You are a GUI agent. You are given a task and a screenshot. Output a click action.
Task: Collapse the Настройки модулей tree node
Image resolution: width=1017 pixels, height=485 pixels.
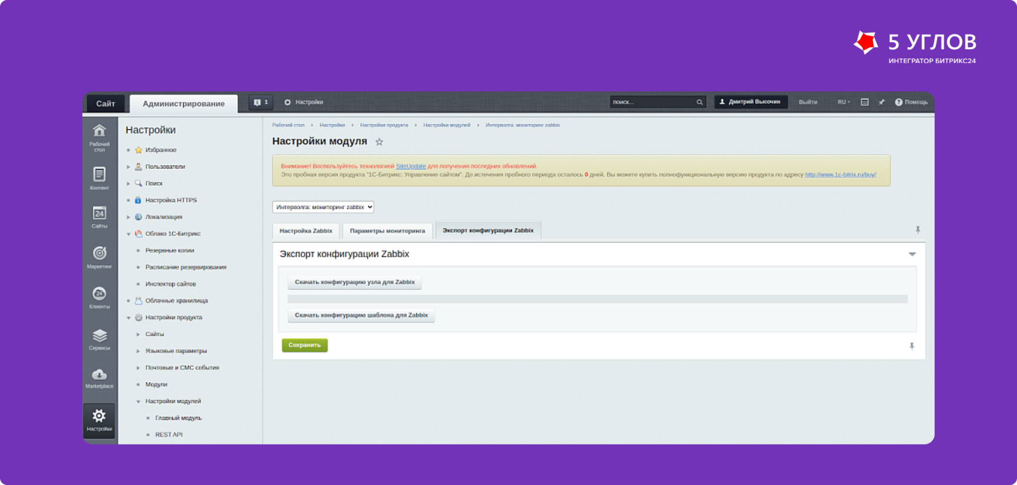138,401
